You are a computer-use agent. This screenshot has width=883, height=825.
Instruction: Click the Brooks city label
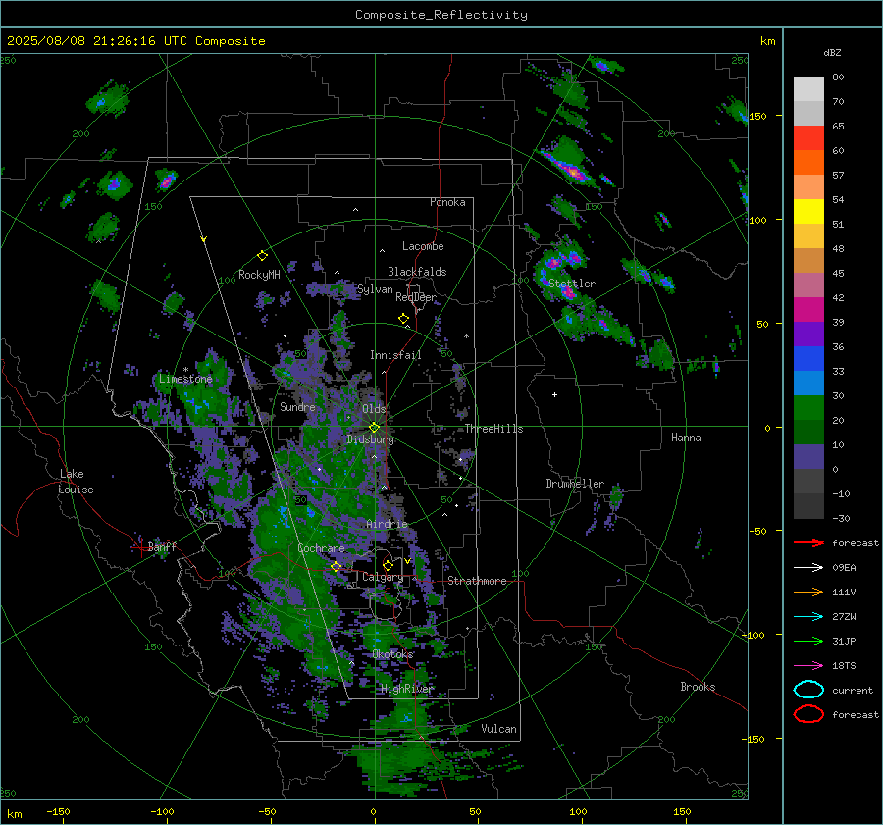click(698, 687)
